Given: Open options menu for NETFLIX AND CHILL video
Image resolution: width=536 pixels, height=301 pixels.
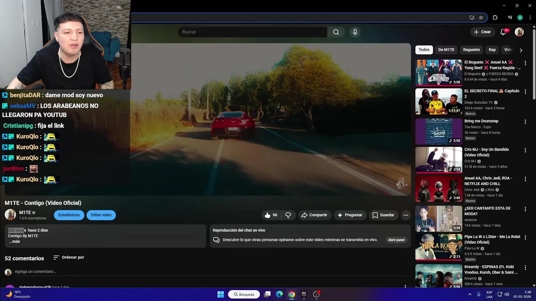Looking at the screenshot, I should coord(525,179).
